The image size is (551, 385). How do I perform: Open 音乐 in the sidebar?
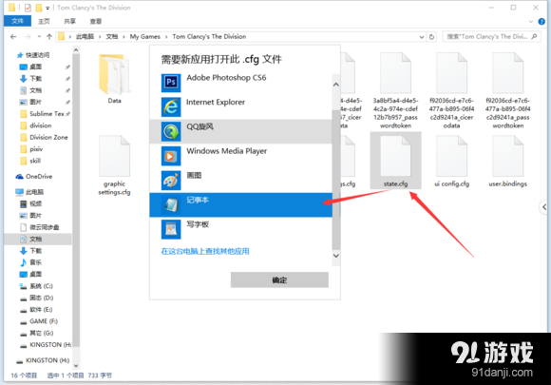pos(31,262)
